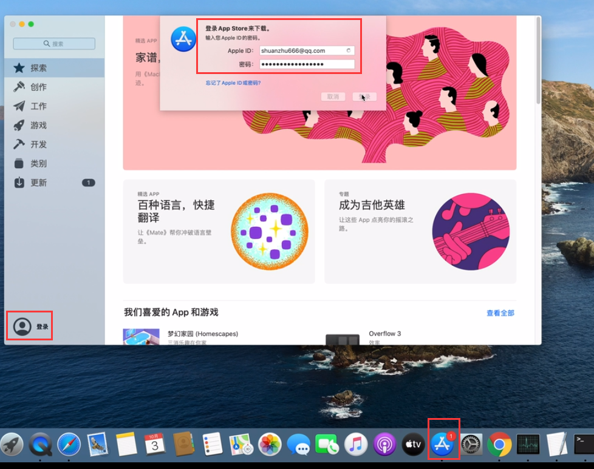
Task: Open Mail stamp icon in the Dock
Action: pyautogui.click(x=98, y=444)
